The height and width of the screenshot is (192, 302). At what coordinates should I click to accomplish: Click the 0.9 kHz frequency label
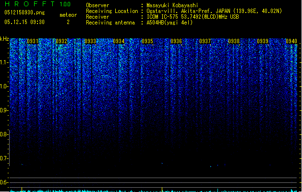pyautogui.click(x=4, y=110)
